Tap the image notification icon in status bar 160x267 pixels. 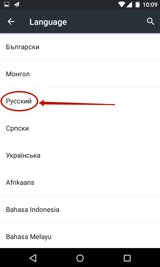pos(7,5)
